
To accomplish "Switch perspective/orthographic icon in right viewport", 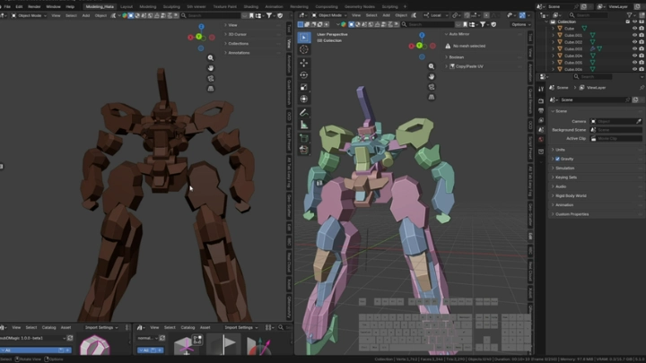I will [x=432, y=97].
